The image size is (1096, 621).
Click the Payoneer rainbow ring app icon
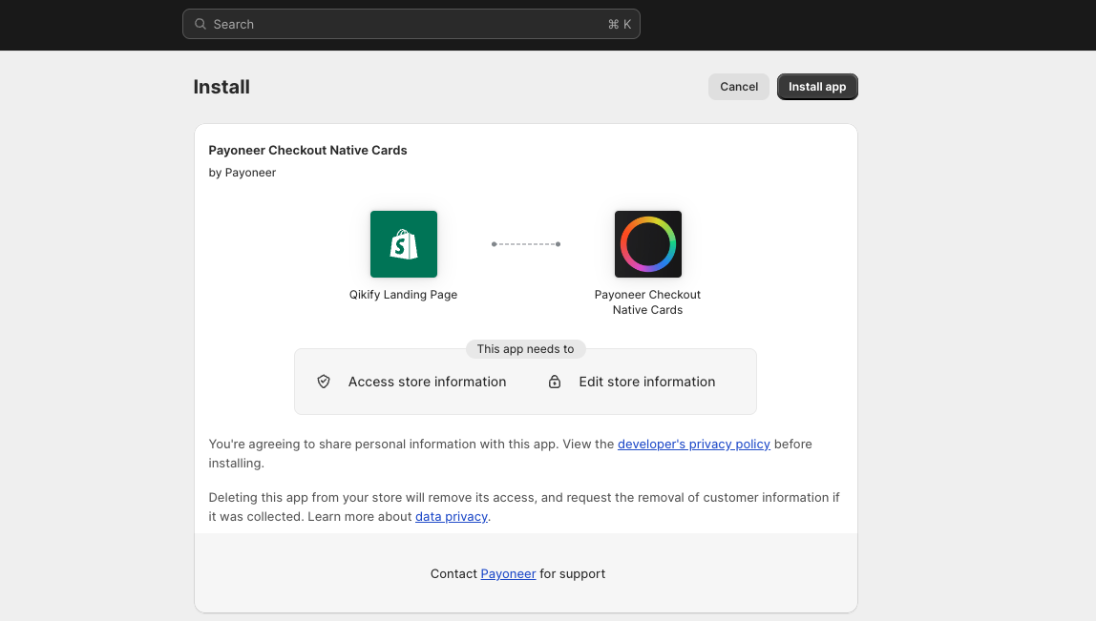point(648,244)
